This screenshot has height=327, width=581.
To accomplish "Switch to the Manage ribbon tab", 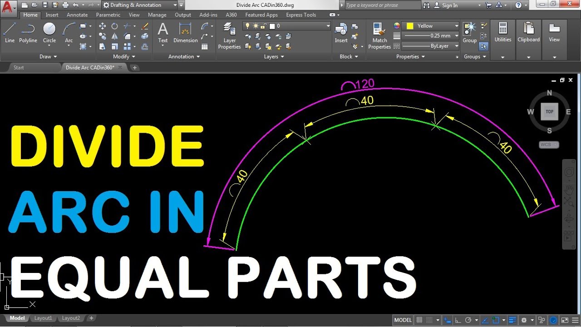I will pos(157,15).
